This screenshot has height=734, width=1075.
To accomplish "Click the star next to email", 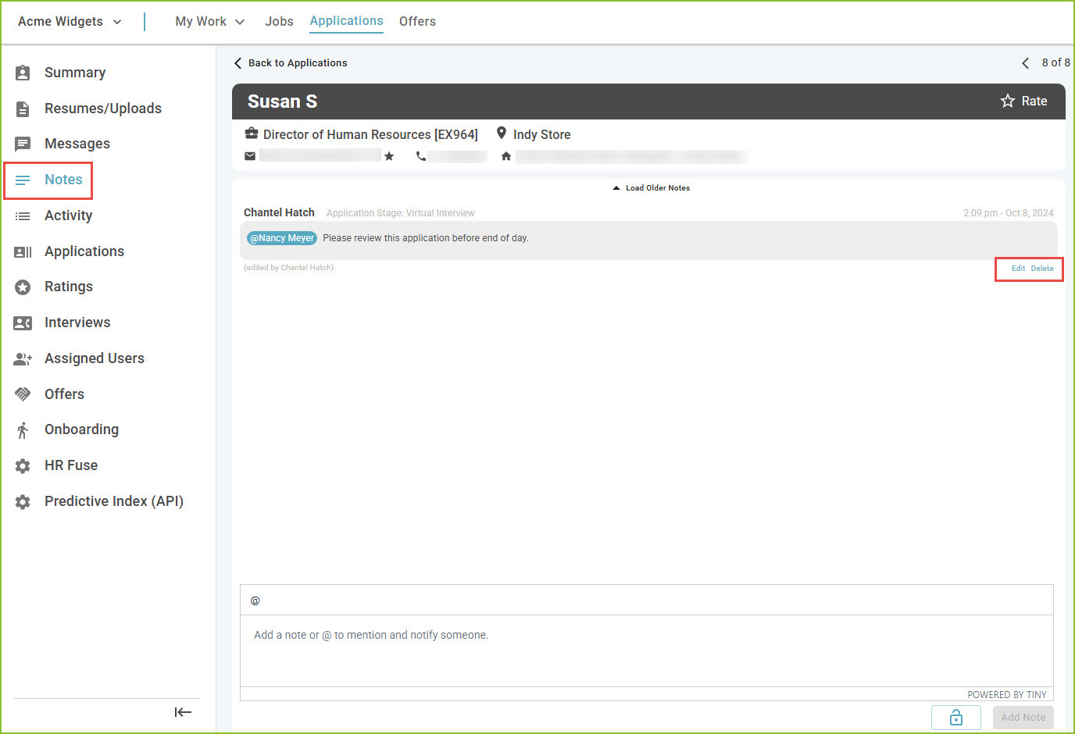I will coord(389,156).
